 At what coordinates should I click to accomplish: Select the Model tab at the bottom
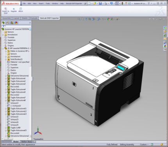pos(16,142)
